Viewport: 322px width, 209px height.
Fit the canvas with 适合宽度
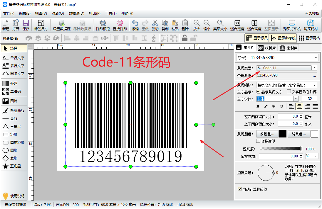point(237,25)
